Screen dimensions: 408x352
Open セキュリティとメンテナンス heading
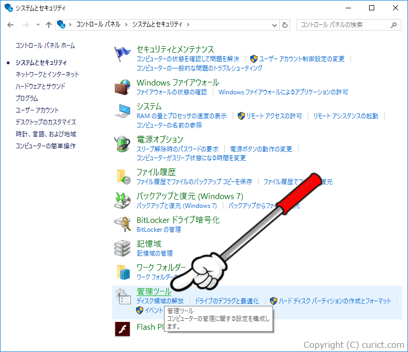pyautogui.click(x=175, y=49)
